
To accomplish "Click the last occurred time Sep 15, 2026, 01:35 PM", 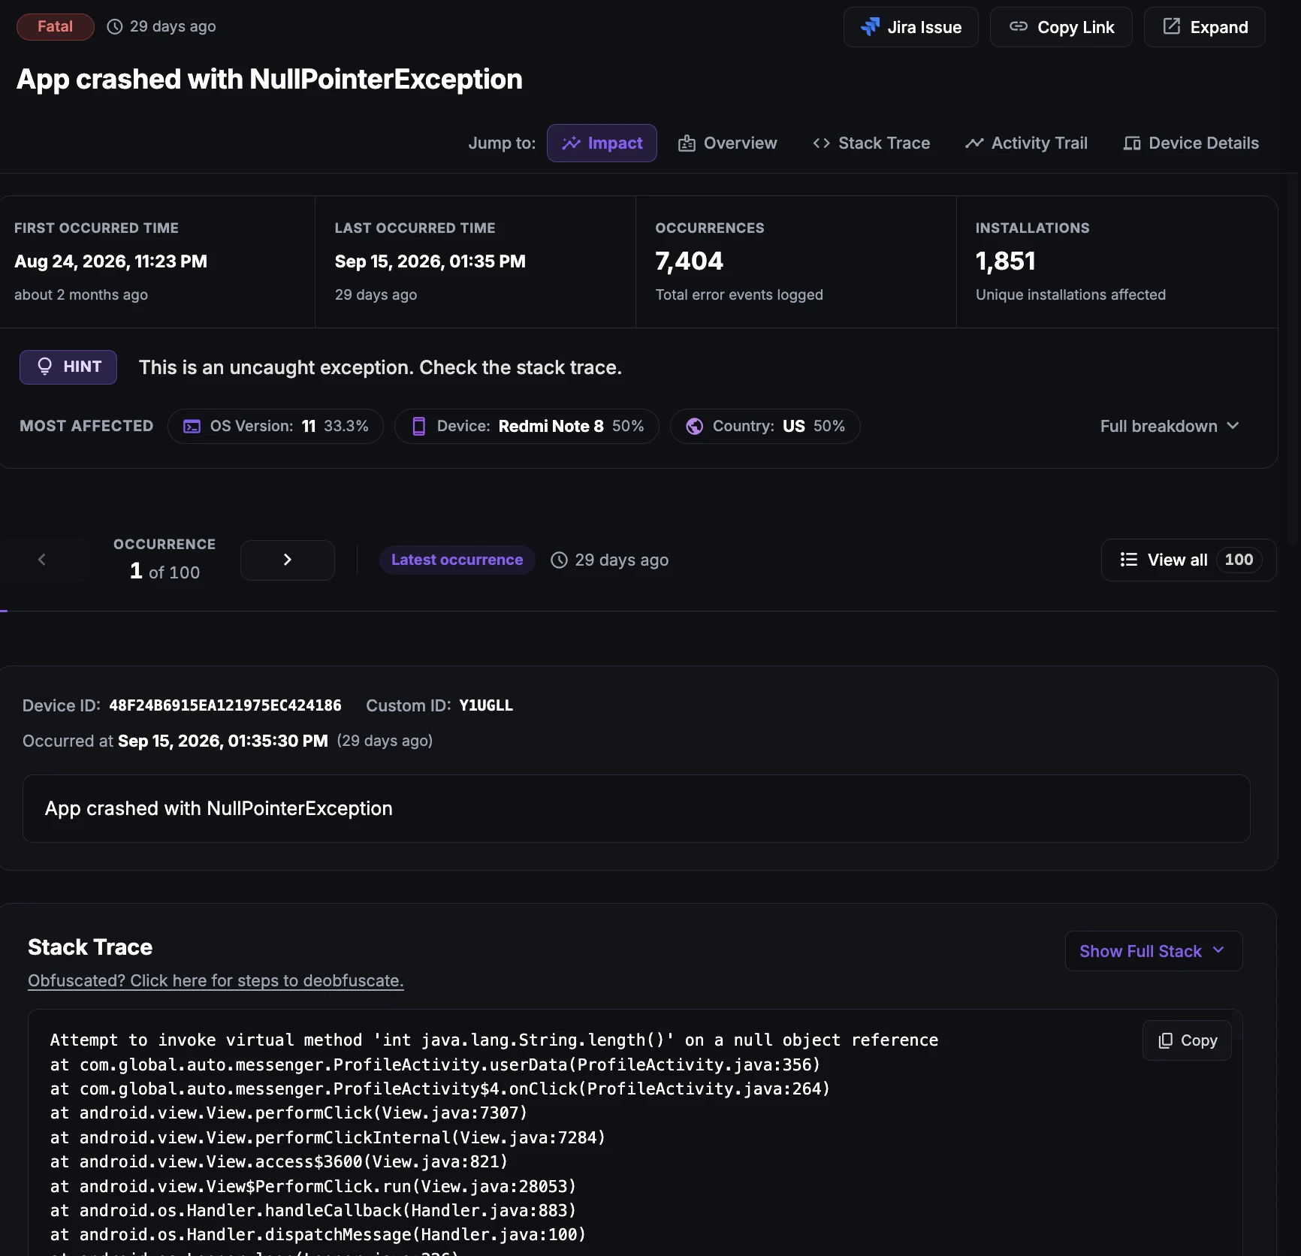I will tap(430, 261).
